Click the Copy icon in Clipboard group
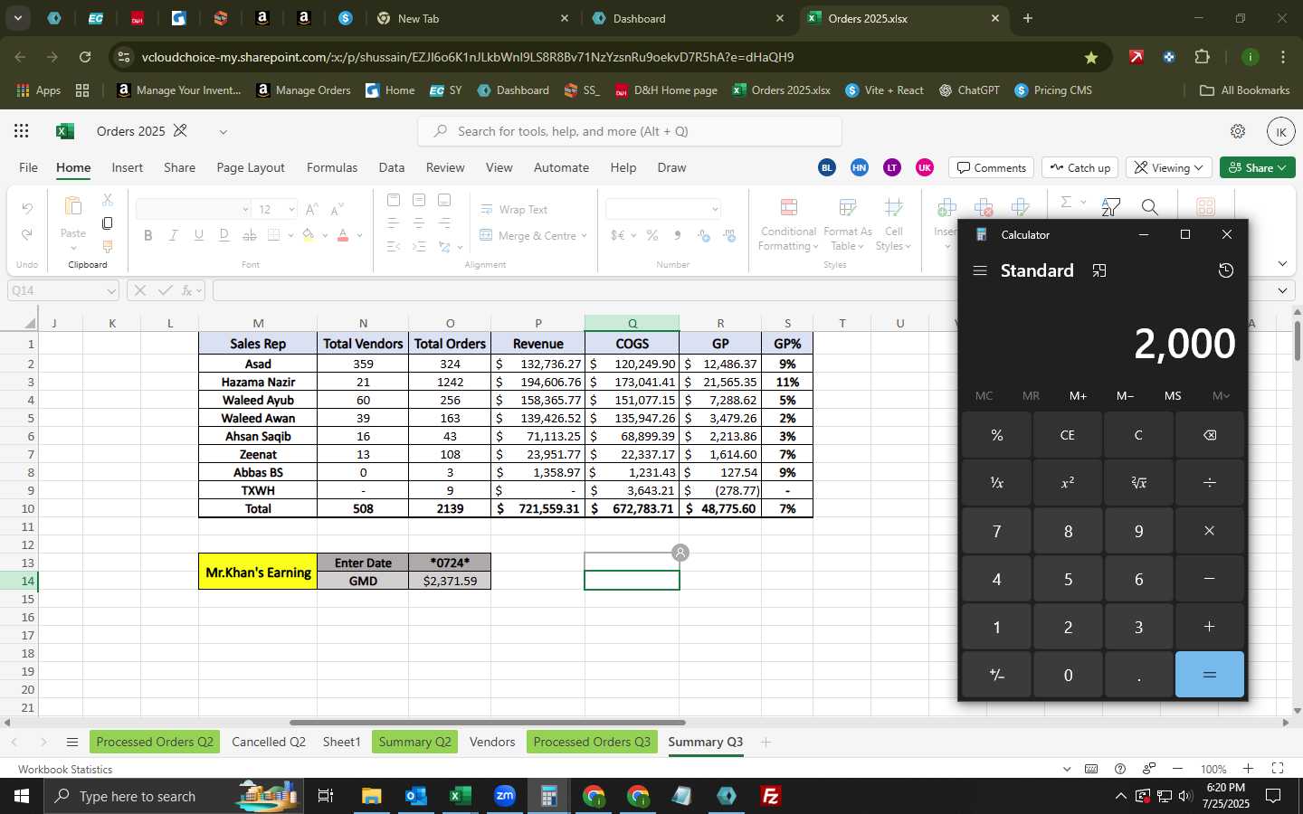 [108, 223]
